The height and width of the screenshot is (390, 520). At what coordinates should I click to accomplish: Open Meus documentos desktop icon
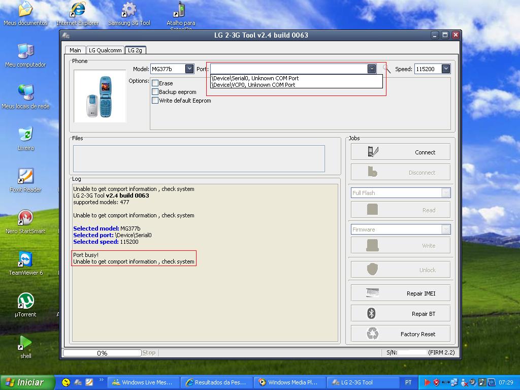tap(25, 13)
